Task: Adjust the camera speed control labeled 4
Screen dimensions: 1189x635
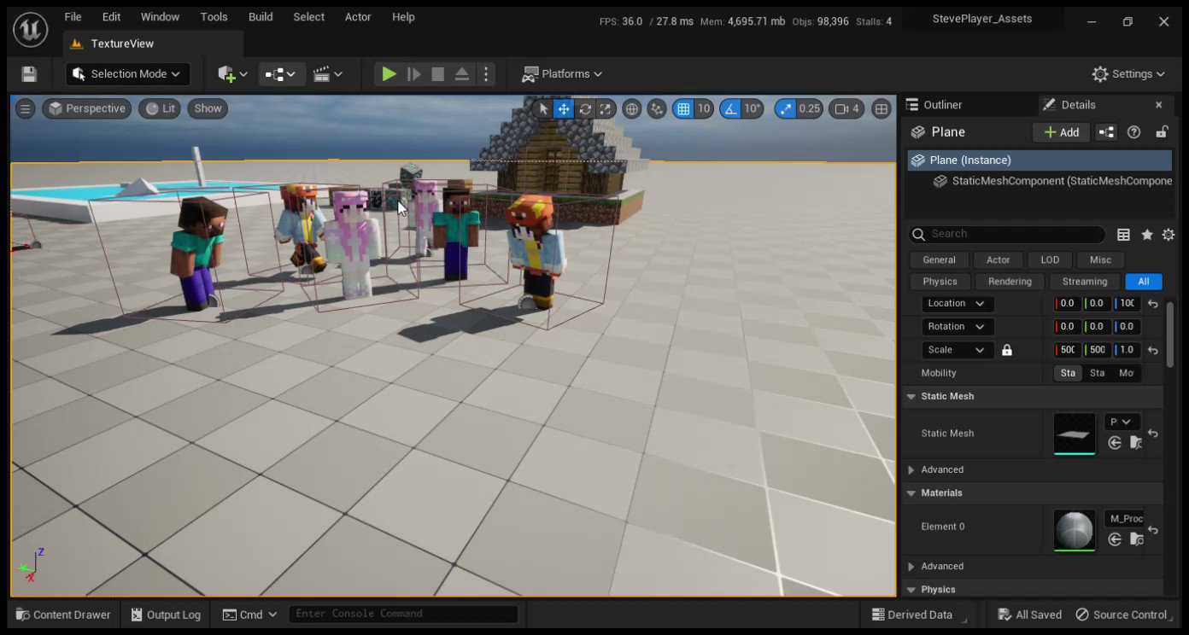Action: pyautogui.click(x=846, y=108)
